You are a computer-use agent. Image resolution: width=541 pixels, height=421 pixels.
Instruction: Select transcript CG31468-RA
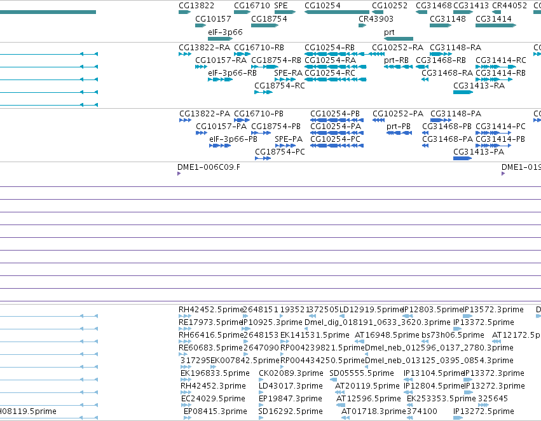point(447,72)
